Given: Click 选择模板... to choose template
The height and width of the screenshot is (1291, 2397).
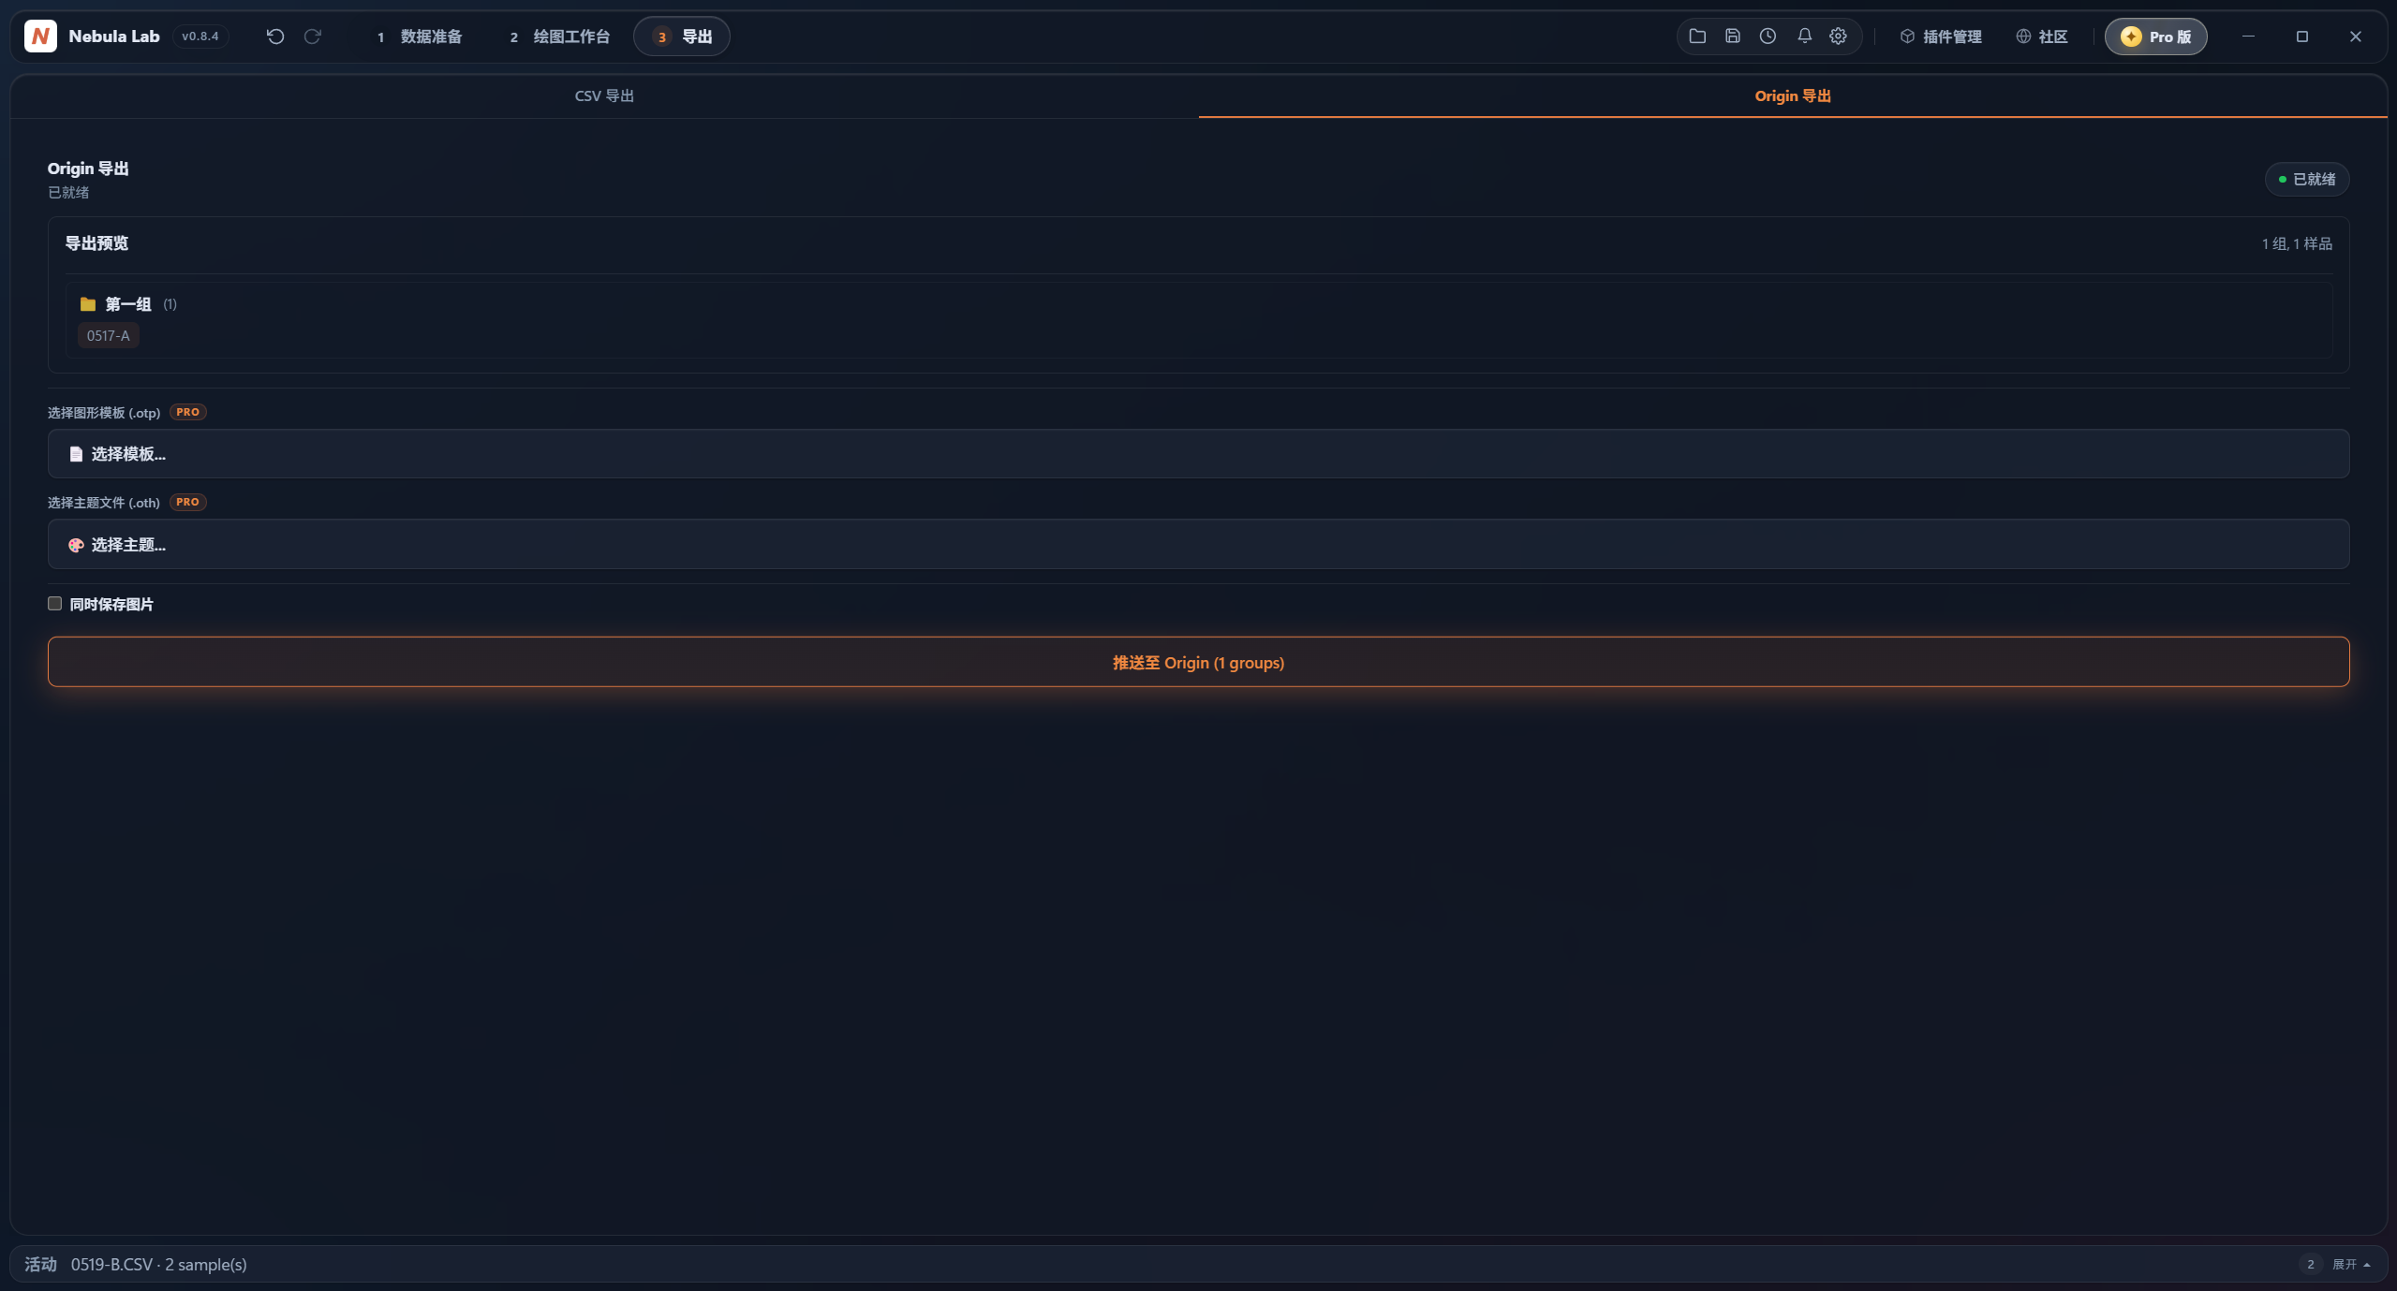Looking at the screenshot, I should click(1198, 454).
